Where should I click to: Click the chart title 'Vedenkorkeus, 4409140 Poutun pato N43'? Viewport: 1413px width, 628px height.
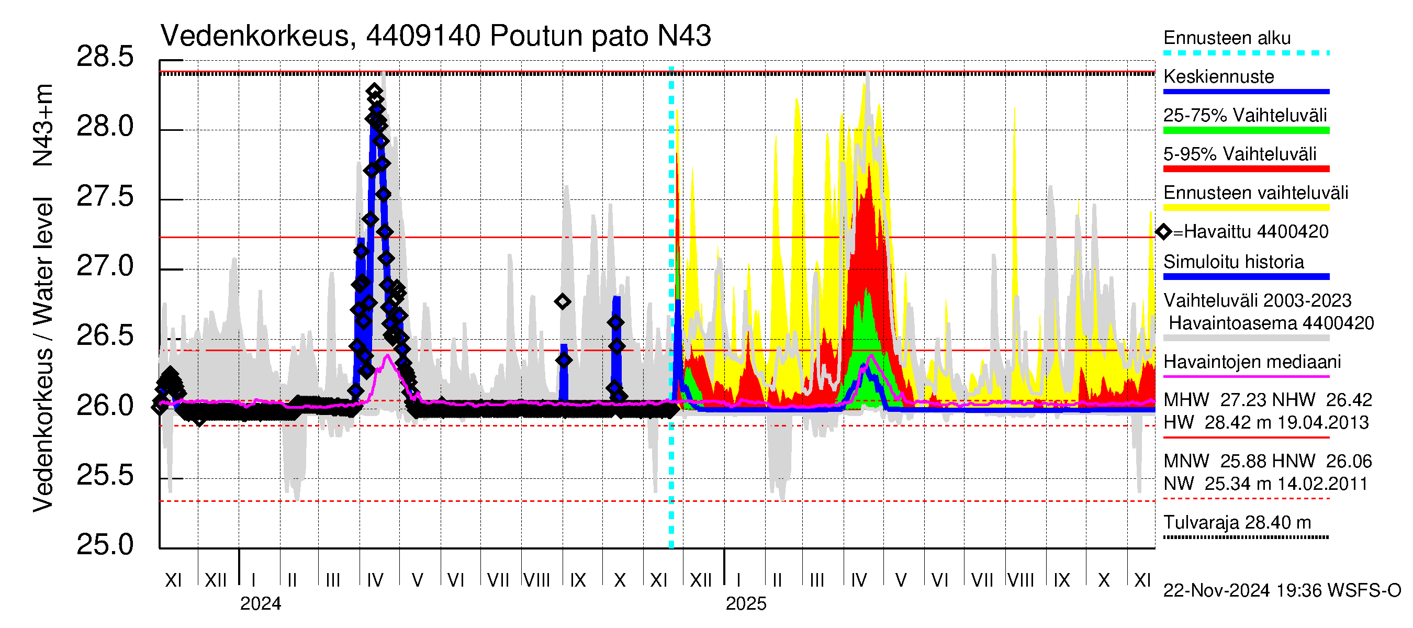[x=435, y=36]
